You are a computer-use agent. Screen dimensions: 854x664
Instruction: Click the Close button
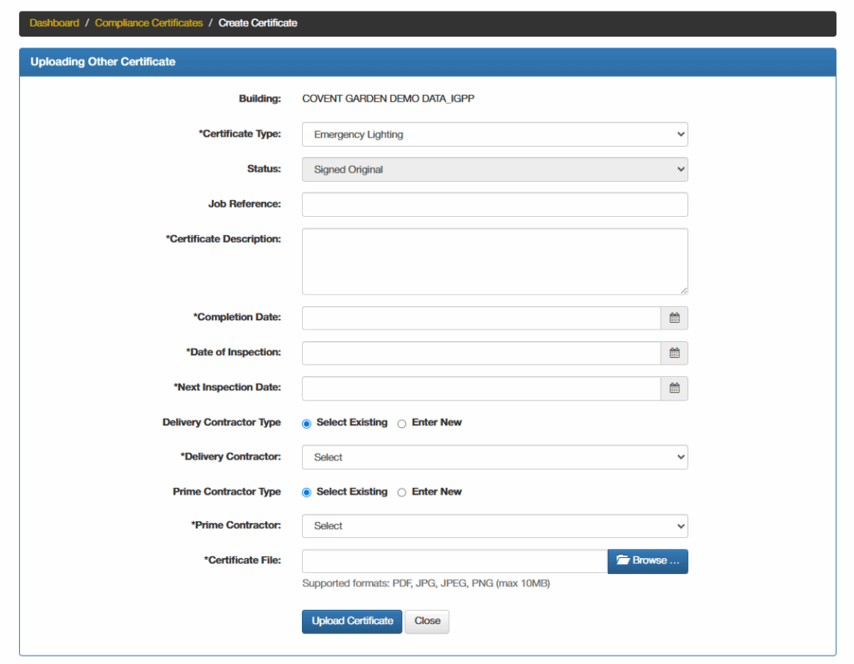point(427,621)
